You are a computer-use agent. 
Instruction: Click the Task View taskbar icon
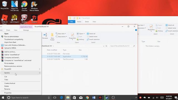click(x=55, y=97)
